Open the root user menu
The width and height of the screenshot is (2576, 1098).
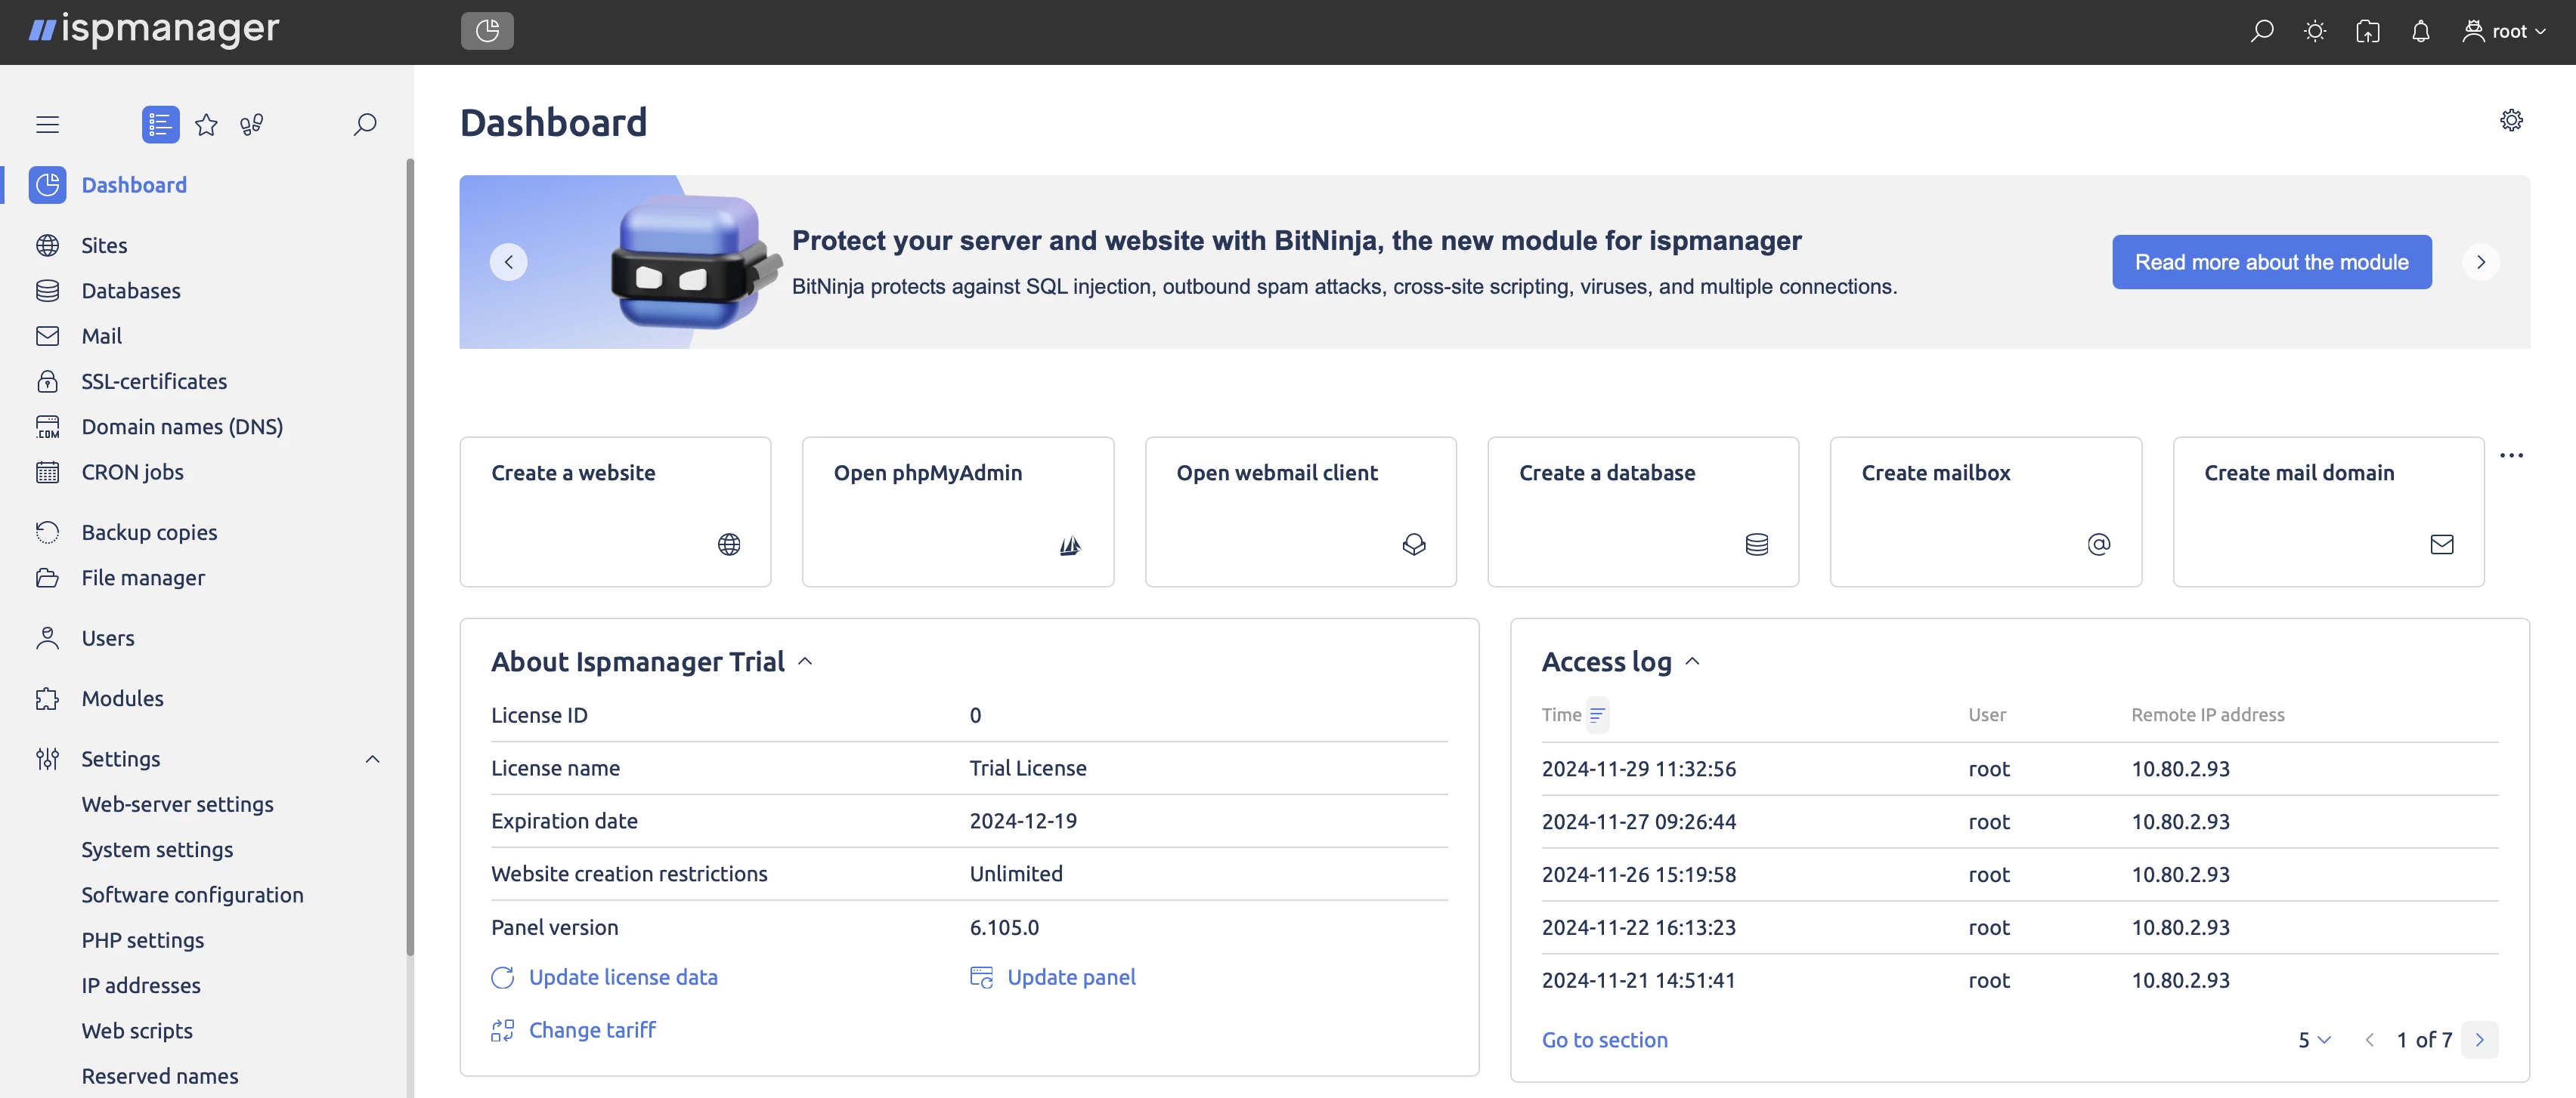pyautogui.click(x=2504, y=31)
